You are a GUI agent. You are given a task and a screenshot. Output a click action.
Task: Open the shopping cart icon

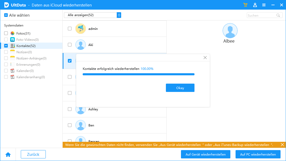coord(245,5)
